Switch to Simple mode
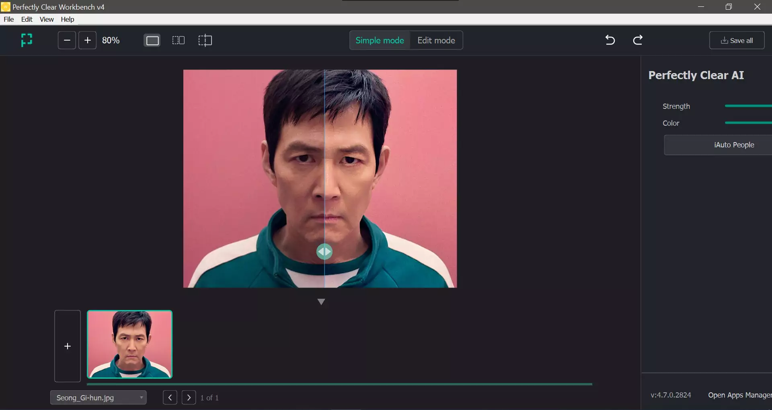This screenshot has width=772, height=410. [380, 40]
